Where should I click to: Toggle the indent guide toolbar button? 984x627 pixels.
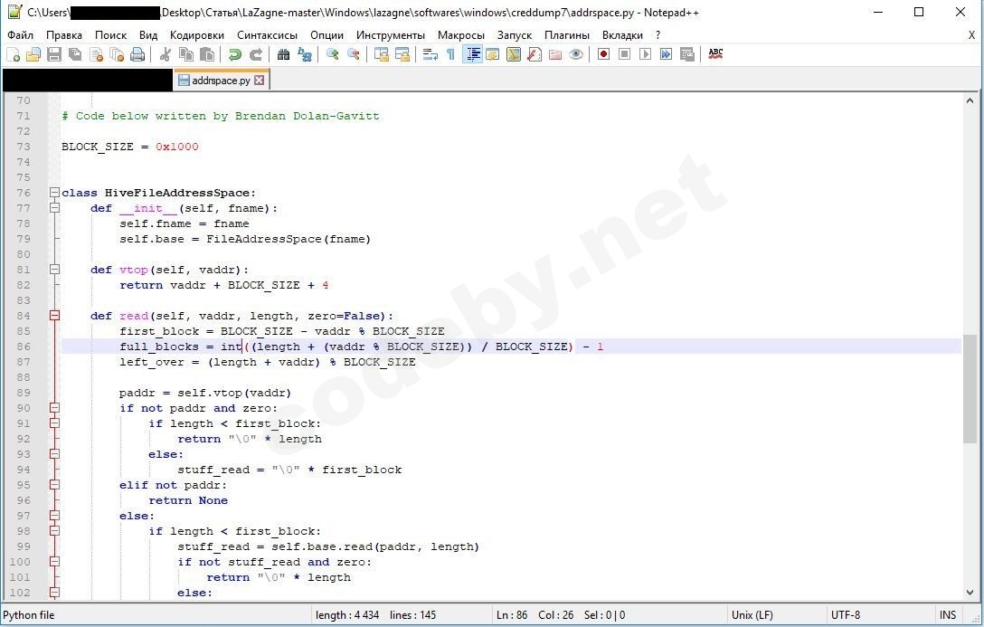coord(472,54)
